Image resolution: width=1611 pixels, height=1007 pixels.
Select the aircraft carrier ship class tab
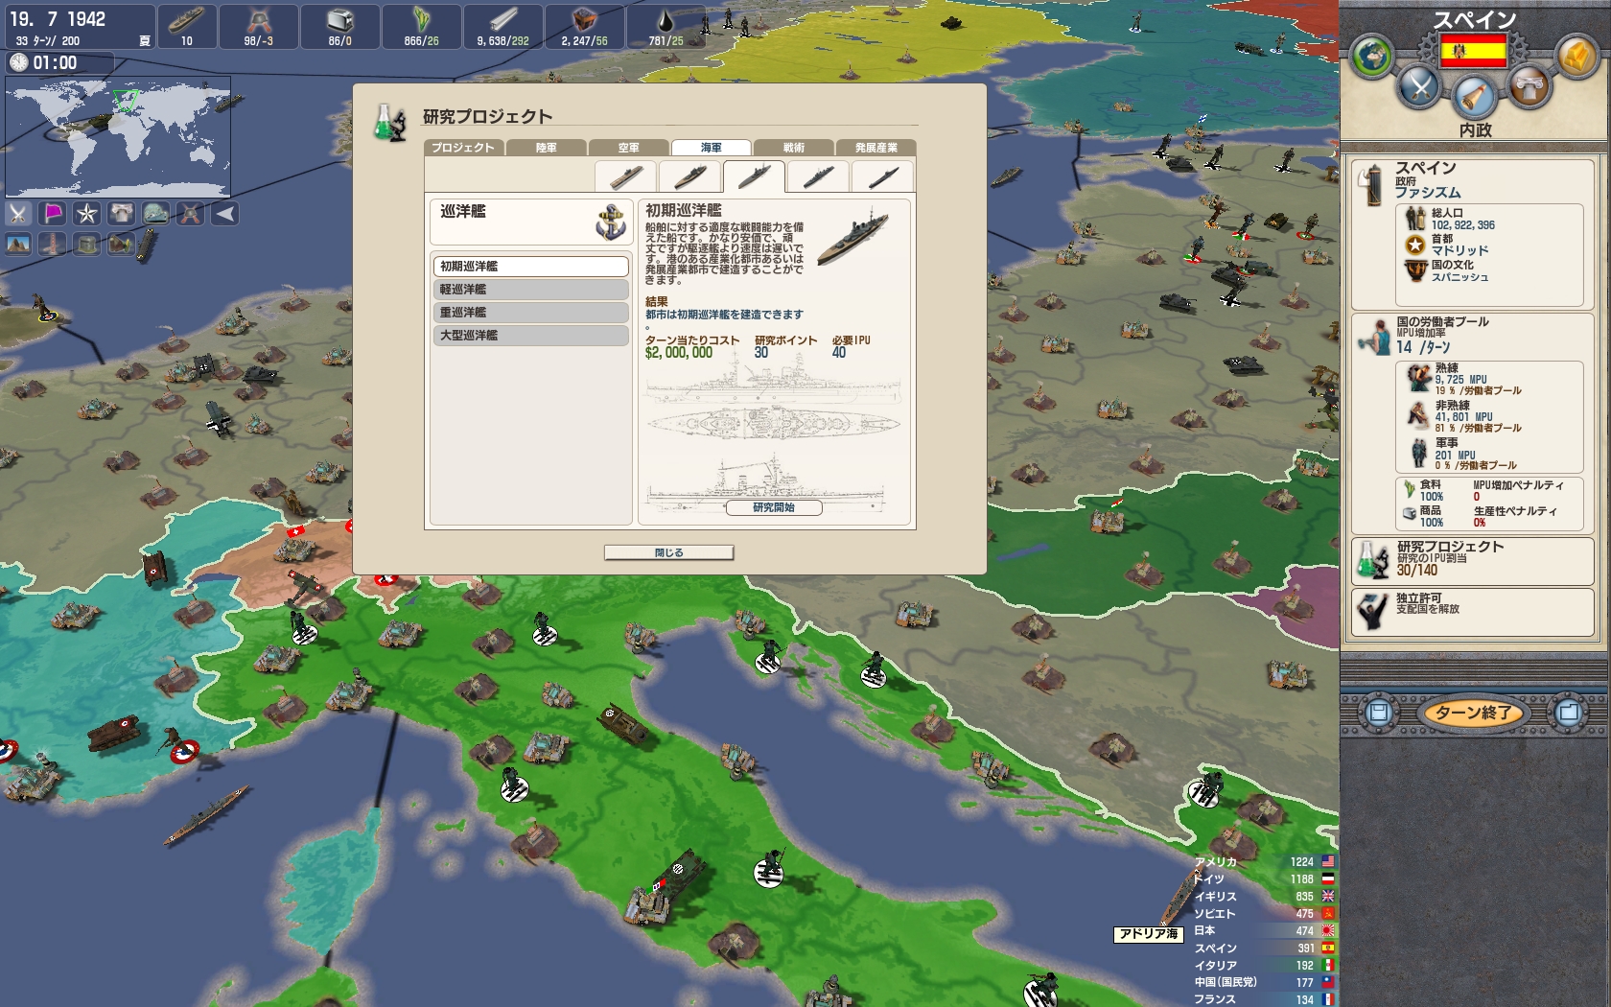click(x=625, y=176)
